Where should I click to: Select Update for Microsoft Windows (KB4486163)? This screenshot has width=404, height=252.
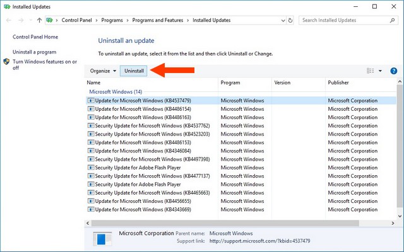click(x=241, y=117)
